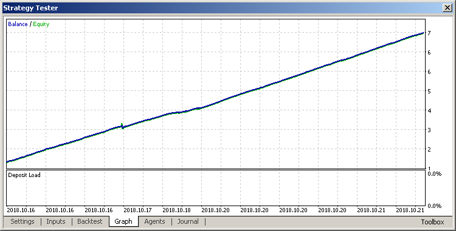Image resolution: width=456 pixels, height=231 pixels.
Task: Click the Deposit Load panel label
Action: (24, 175)
